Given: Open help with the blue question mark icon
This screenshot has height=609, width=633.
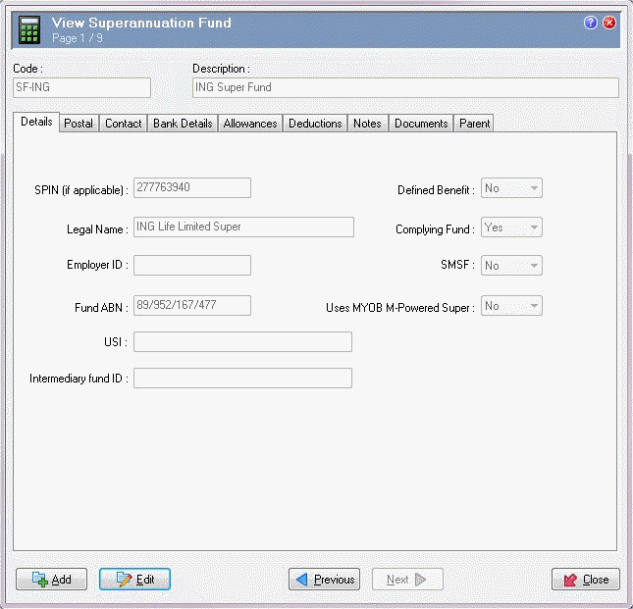Looking at the screenshot, I should coord(591,23).
